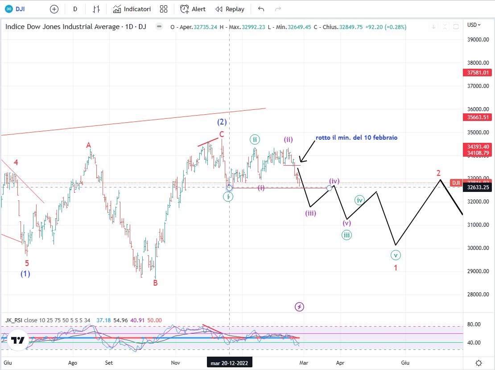Select the red 5 wave label
The height and width of the screenshot is (370, 495).
coord(27,263)
